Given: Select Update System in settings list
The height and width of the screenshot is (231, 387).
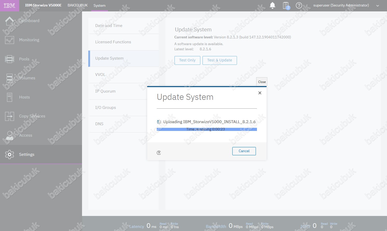Looking at the screenshot, I should [x=124, y=58].
